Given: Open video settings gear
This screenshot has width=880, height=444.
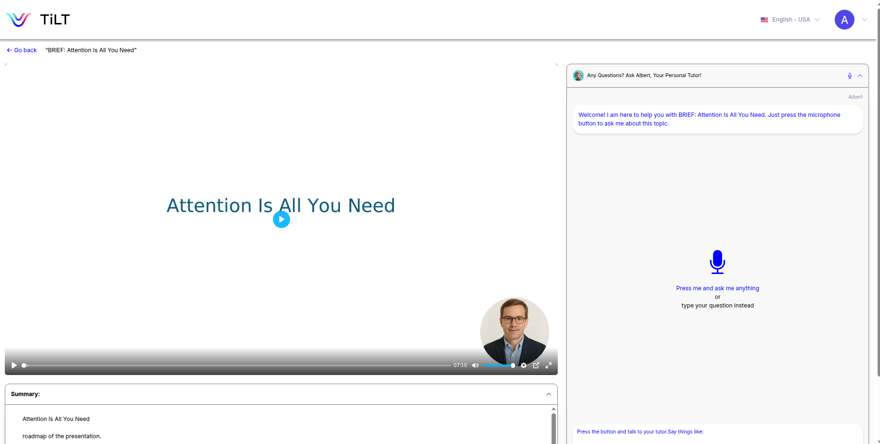Looking at the screenshot, I should pyautogui.click(x=524, y=365).
